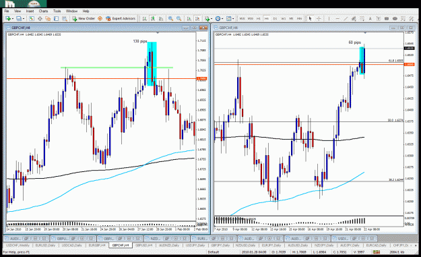Click the Periods clock icon
Screen dimensions: 421x257
coord(218,18)
